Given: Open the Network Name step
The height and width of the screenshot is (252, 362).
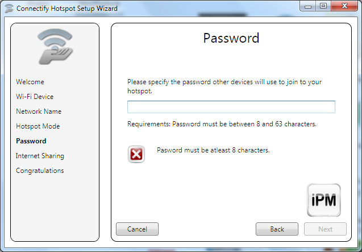Looking at the screenshot, I should [39, 111].
